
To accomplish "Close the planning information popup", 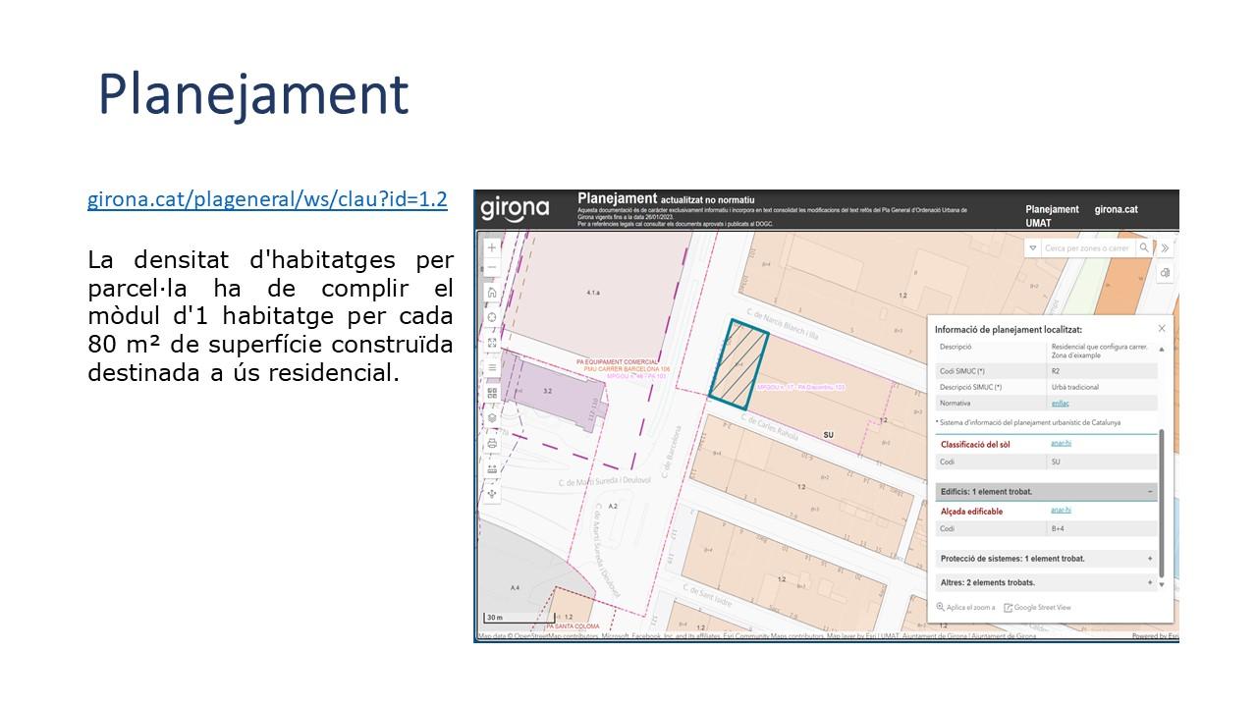I will pos(1162,329).
